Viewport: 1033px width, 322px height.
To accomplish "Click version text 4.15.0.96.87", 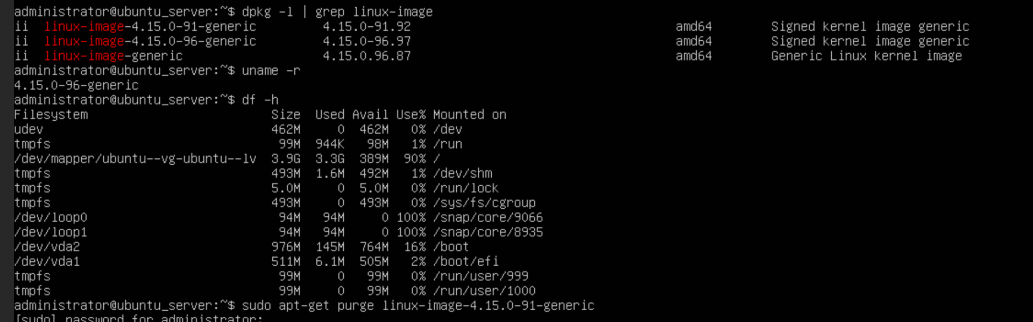I will coord(366,56).
